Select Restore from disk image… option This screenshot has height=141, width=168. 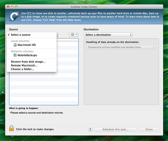click(32, 62)
